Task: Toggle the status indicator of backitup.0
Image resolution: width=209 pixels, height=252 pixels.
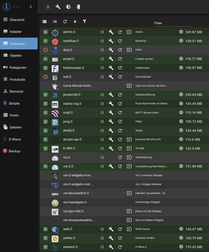Action: pos(46,41)
